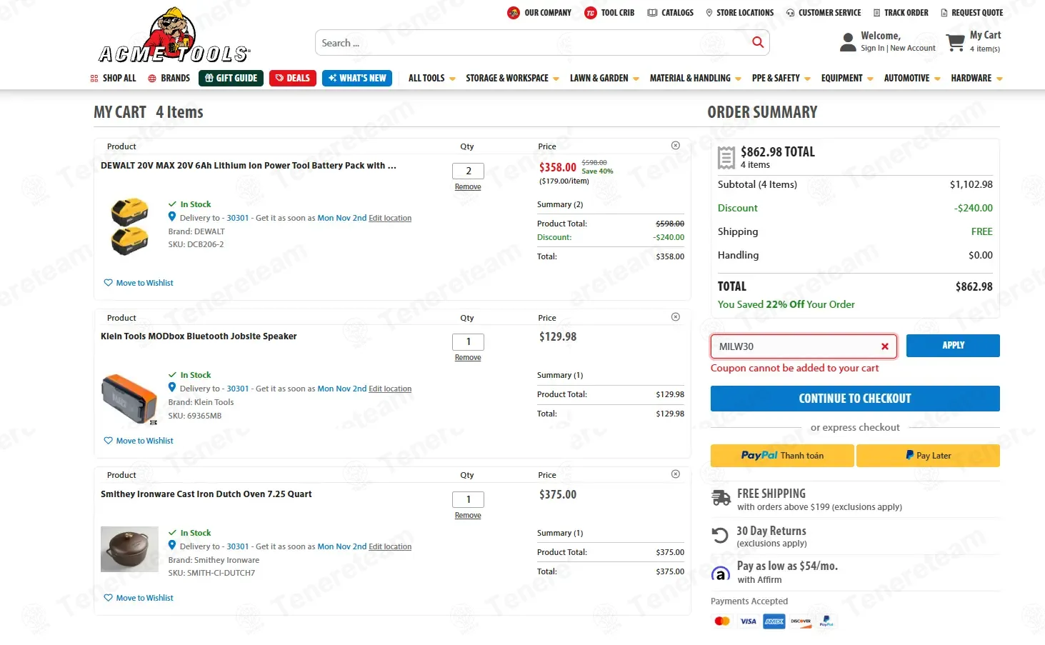Move Smithey Dutch Oven to Wishlist
Screen dimensions: 1045x645
[139, 598]
